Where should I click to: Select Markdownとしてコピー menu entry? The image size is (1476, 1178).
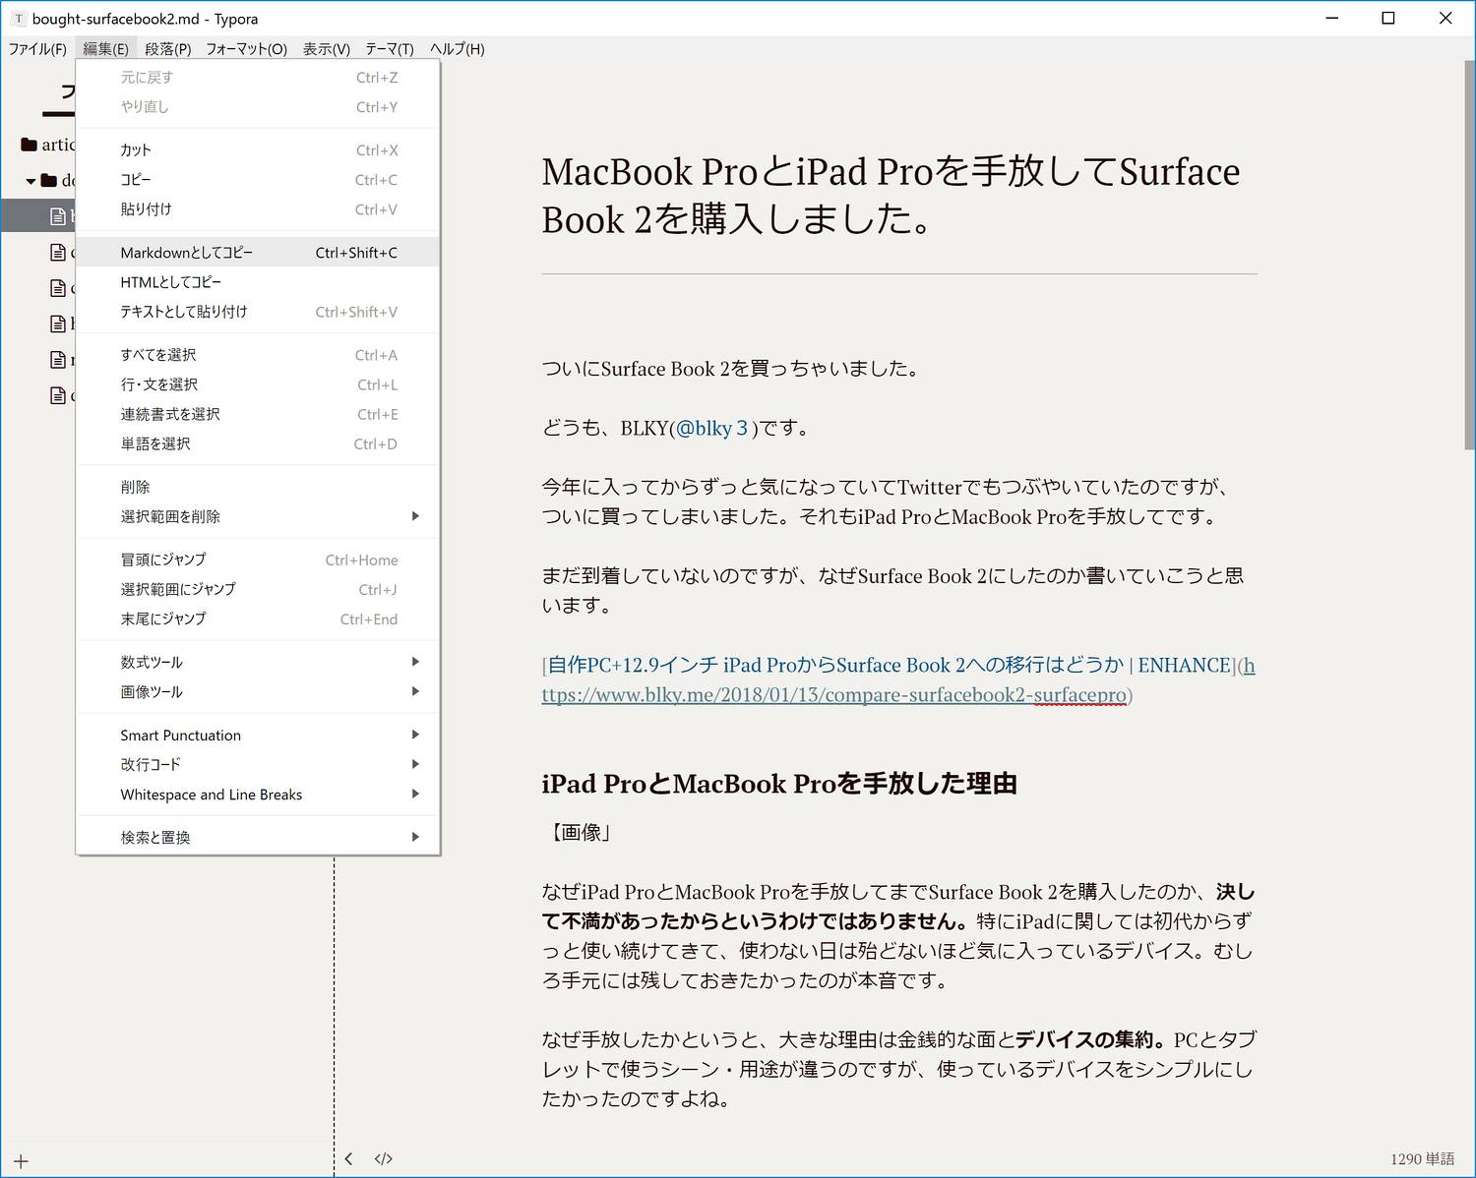click(x=258, y=252)
